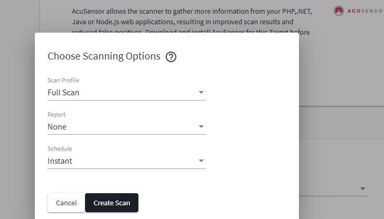Image resolution: width=384 pixels, height=219 pixels.
Task: Click the Schedule field label
Action: (60, 148)
